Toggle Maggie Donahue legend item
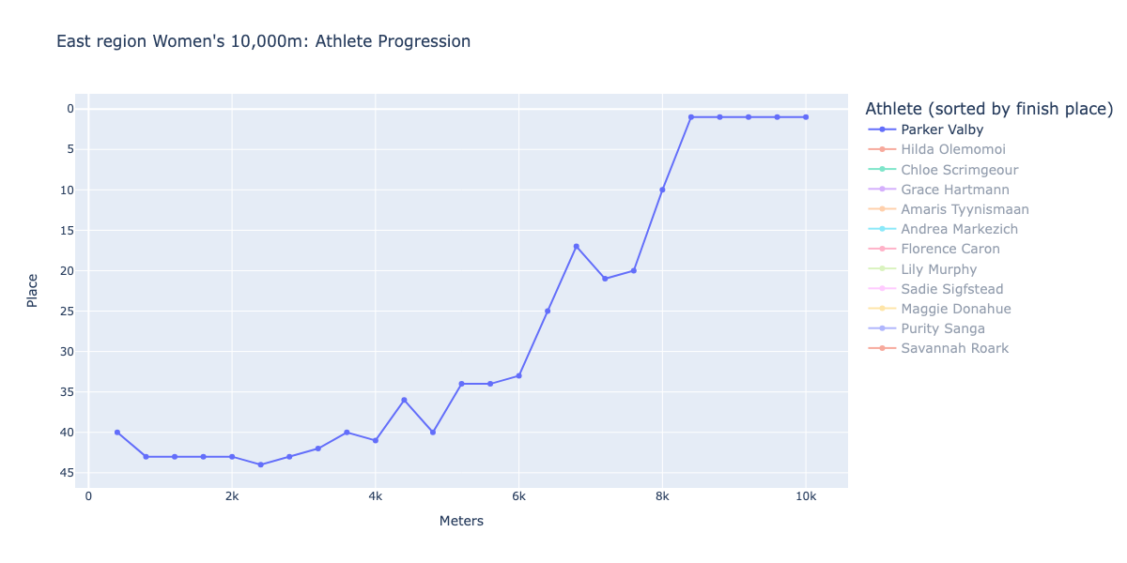 tap(938, 309)
